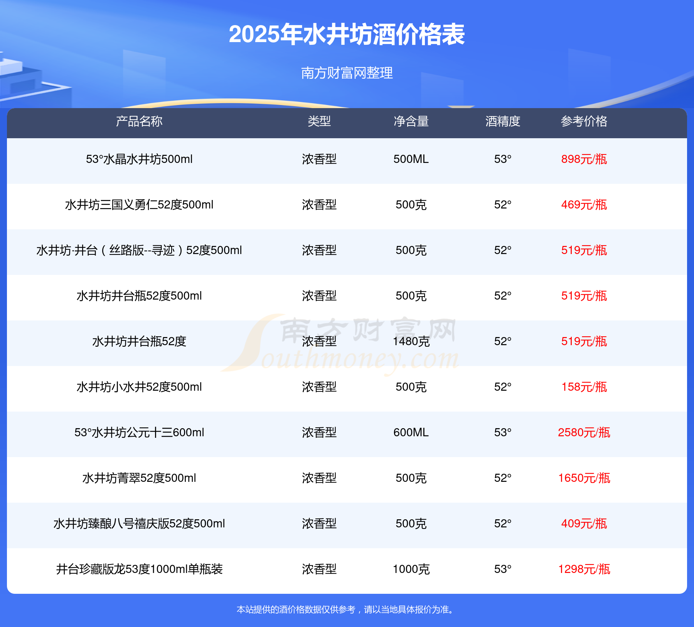The width and height of the screenshot is (694, 627).
Task: Click 浓香型 in the 水井坊井台瓶52度500ml row
Action: click(x=319, y=296)
